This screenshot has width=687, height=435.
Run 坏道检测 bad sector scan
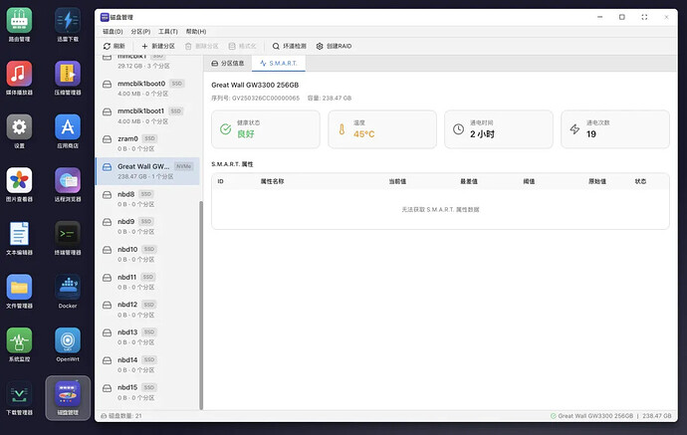289,46
